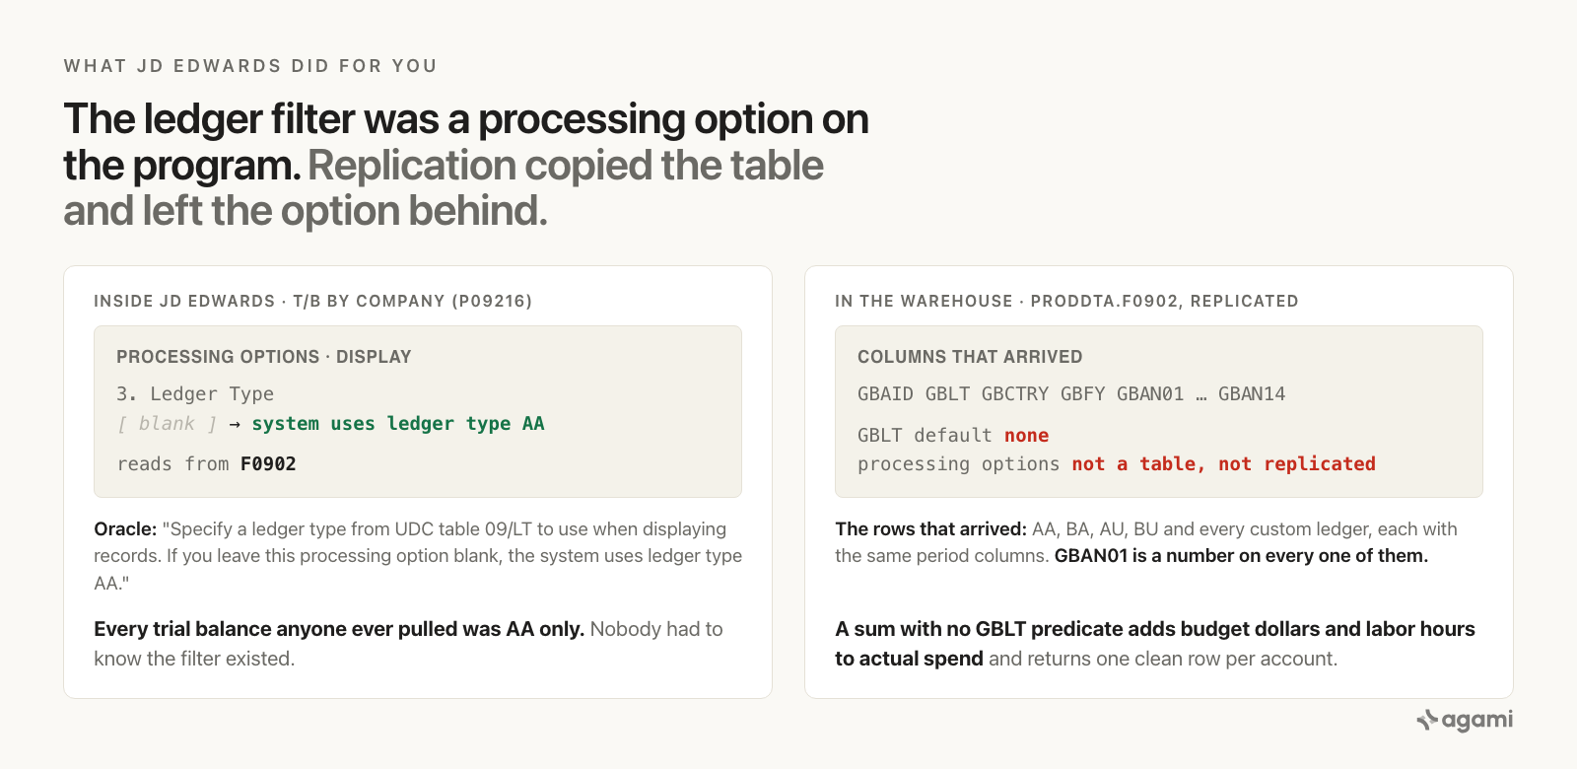Select the 'Oracle:' quoted documentation paragraph
The height and width of the screenshot is (769, 1577).
click(x=418, y=556)
